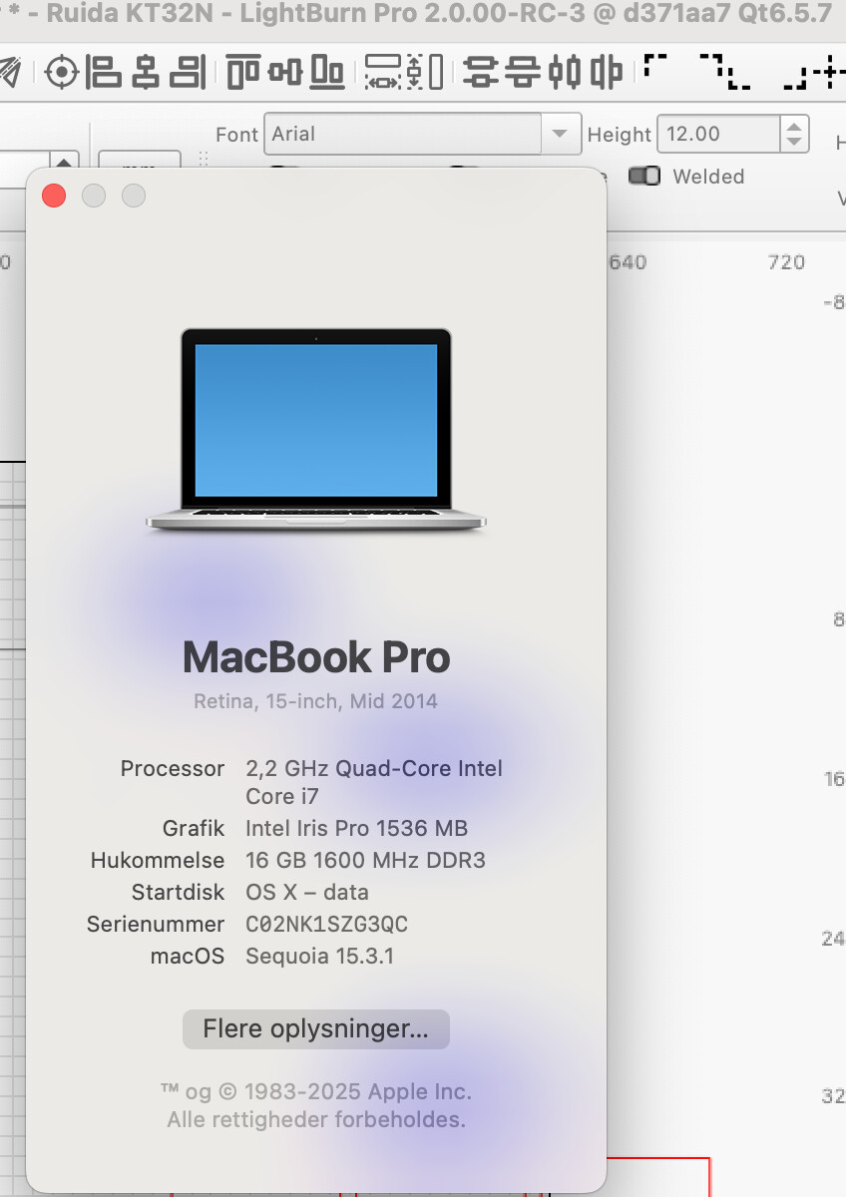Screen dimensions: 846x1197
Task: Click Retina, 15-inch, Mid 2014 text
Action: [315, 701]
